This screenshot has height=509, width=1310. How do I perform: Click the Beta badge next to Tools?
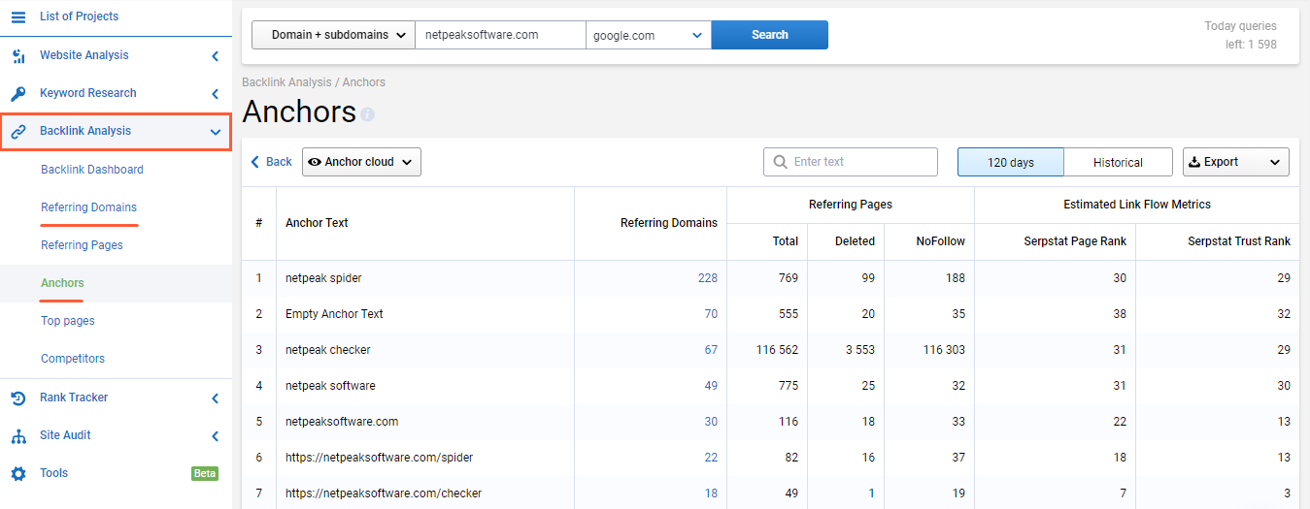(205, 473)
